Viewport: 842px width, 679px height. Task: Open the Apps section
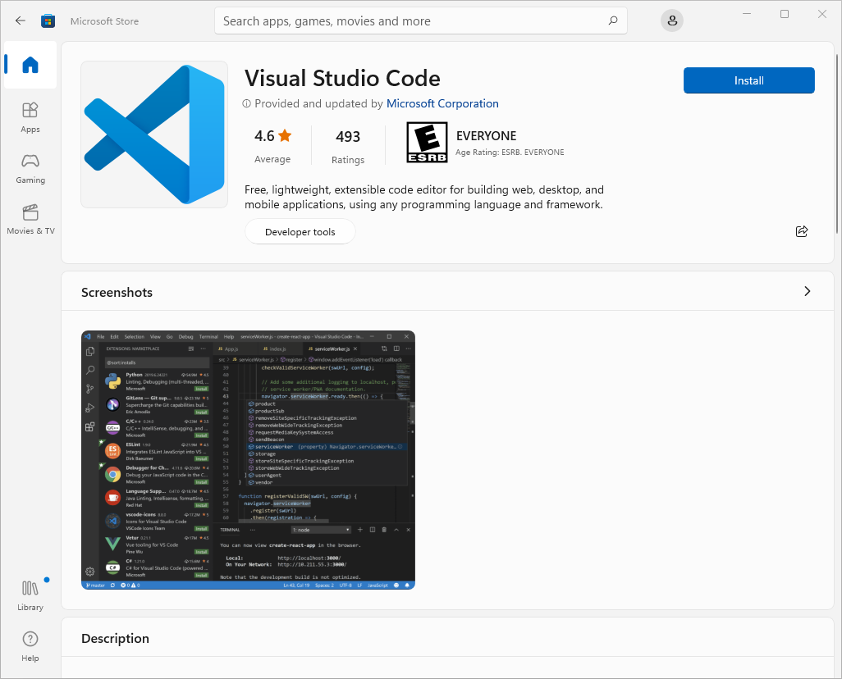pyautogui.click(x=30, y=116)
